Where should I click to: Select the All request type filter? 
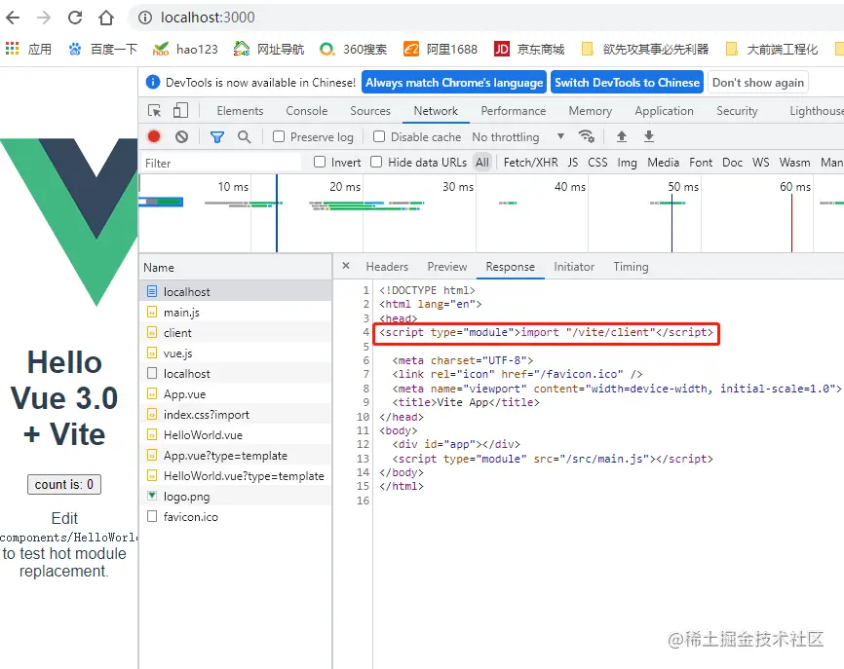(482, 163)
